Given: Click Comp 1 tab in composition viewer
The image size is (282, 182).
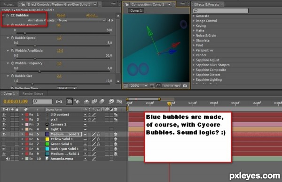Looking at the screenshot, I should pyautogui.click(x=136, y=10).
